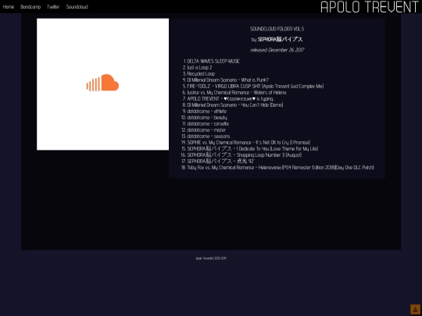Select track 10 dotdotcoma - beauty

tap(207, 117)
